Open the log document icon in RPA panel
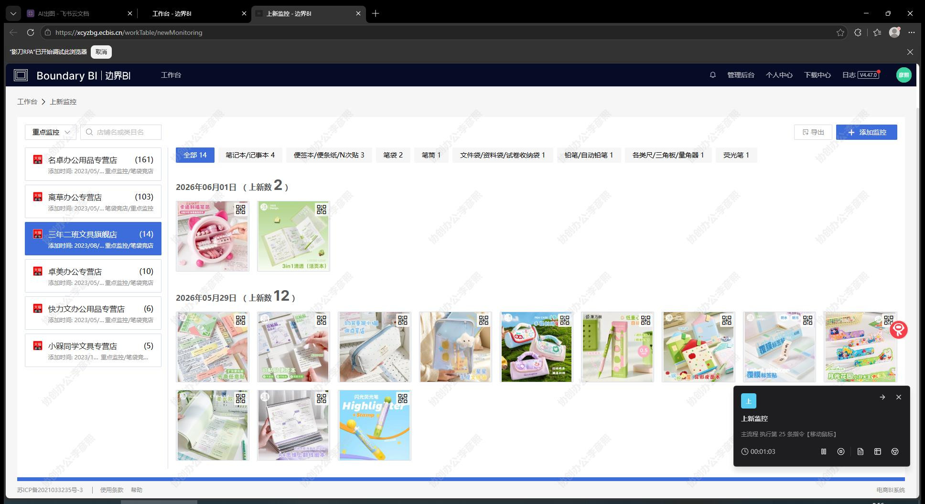The height and width of the screenshot is (504, 925). pos(860,451)
